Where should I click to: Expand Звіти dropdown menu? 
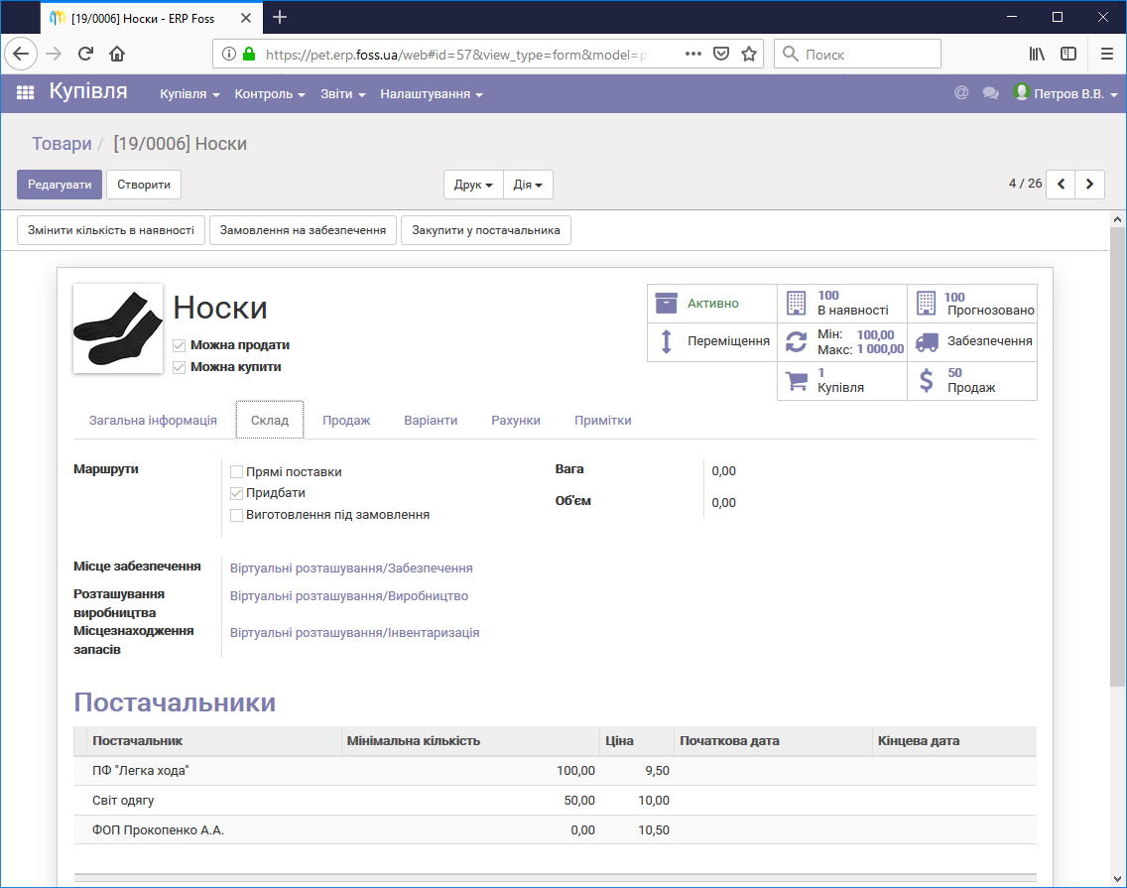coord(343,94)
